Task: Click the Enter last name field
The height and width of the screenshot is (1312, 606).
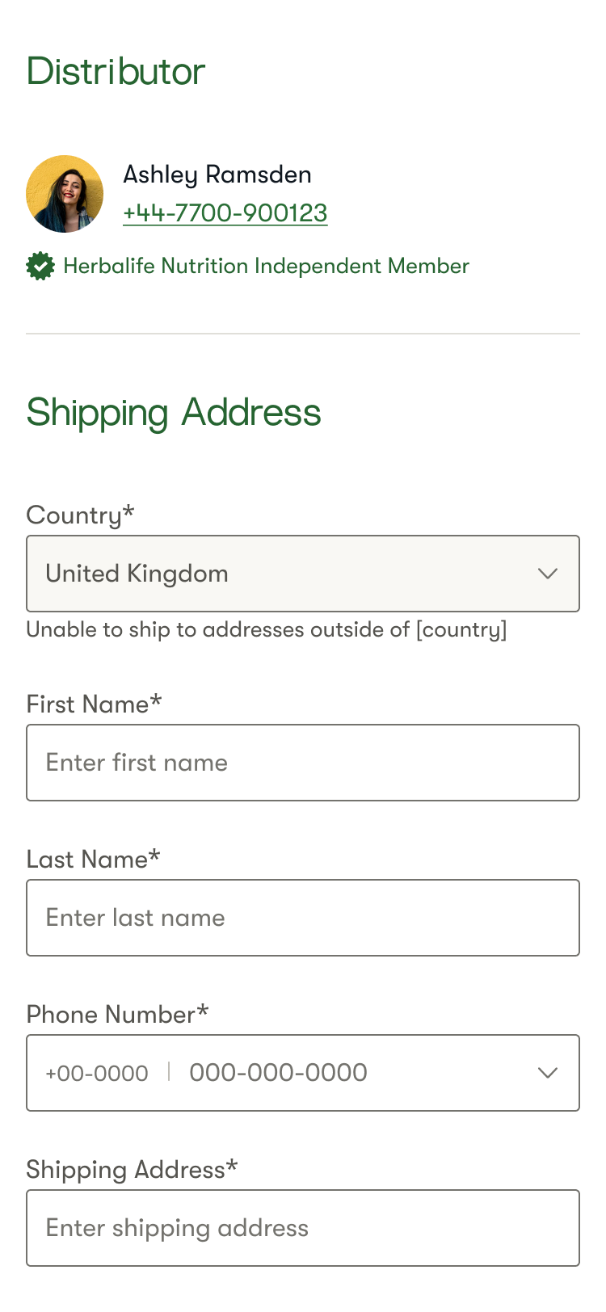Action: click(303, 917)
